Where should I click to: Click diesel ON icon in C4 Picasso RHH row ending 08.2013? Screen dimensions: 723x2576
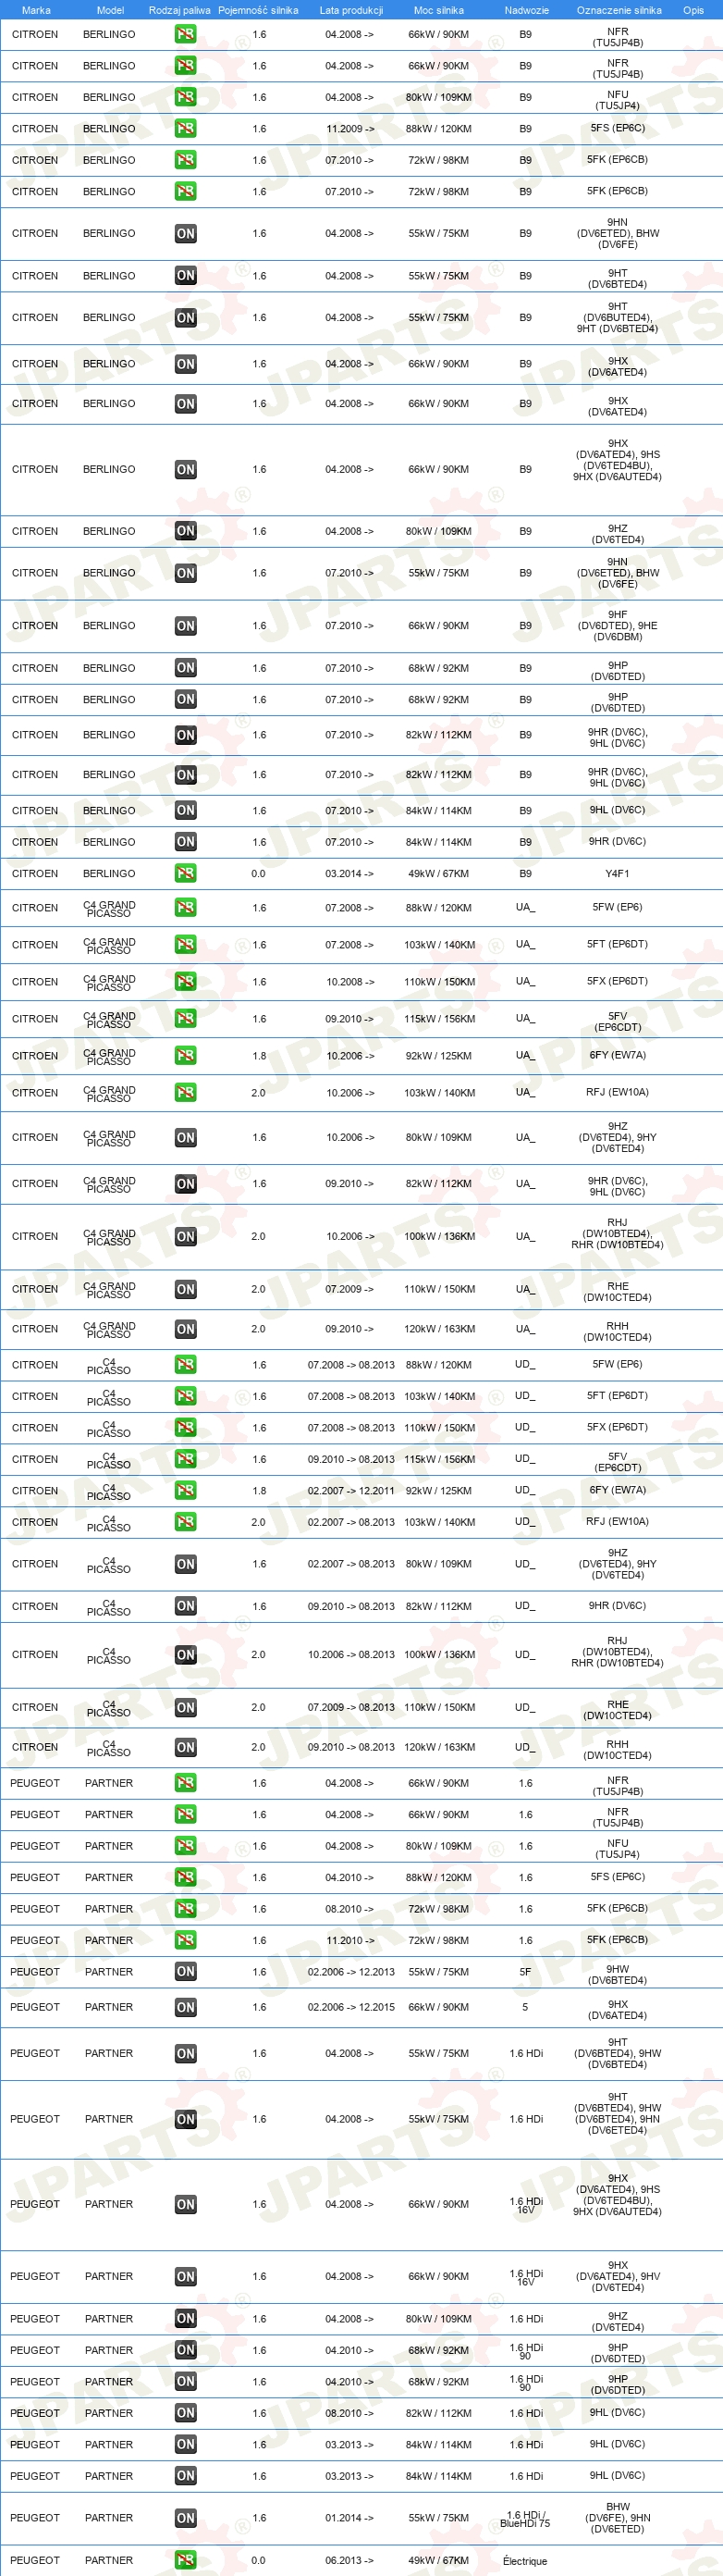(x=185, y=1747)
